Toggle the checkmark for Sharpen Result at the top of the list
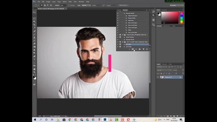This screenshot has height=122, width=217. click(x=118, y=13)
